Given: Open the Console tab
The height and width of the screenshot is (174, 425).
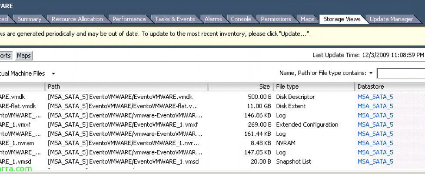Looking at the screenshot, I should tap(241, 19).
